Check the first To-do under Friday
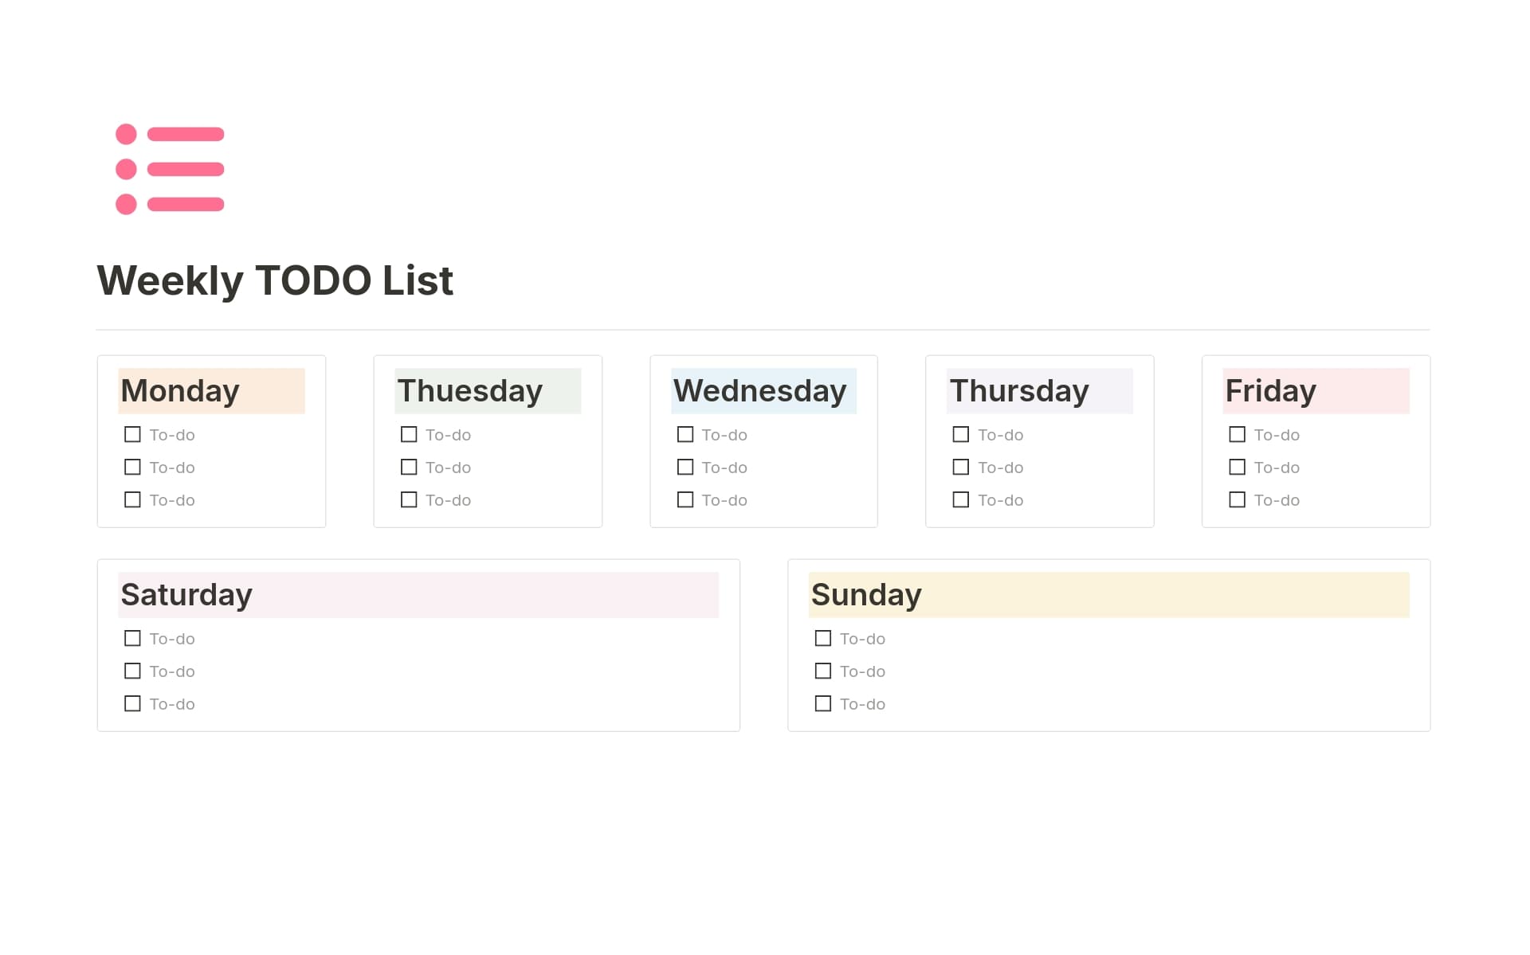 (x=1237, y=434)
